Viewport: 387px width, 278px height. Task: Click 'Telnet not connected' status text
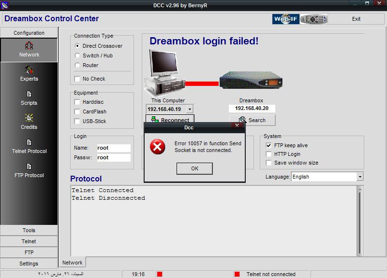(271, 274)
